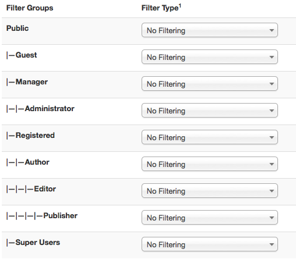This screenshot has width=296, height=263.
Task: Open the Editor filter type dropdown
Action: 210,191
